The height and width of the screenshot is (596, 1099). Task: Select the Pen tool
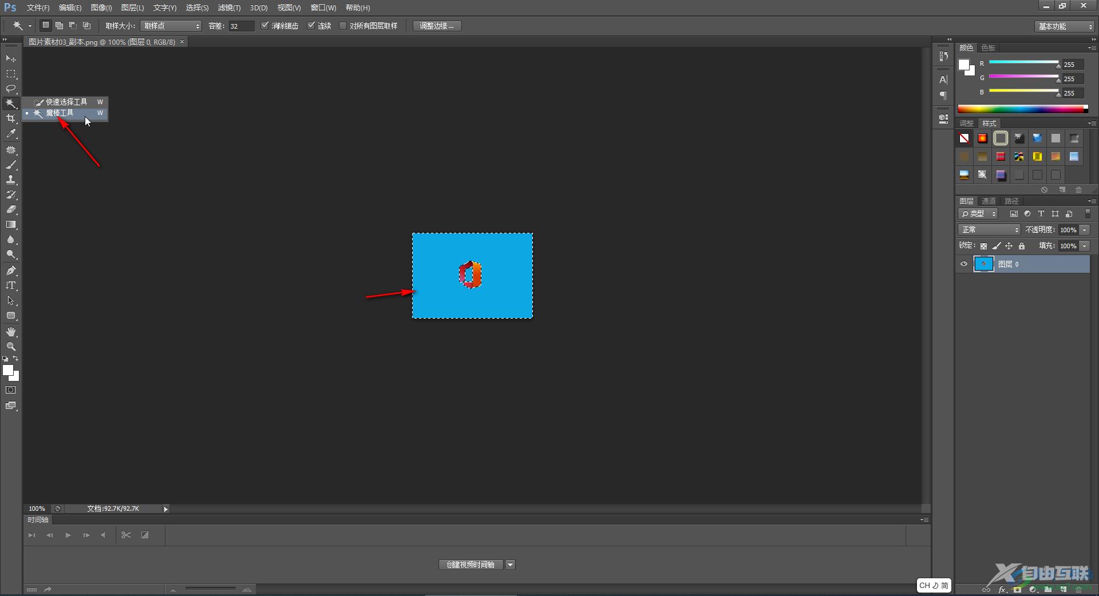11,271
